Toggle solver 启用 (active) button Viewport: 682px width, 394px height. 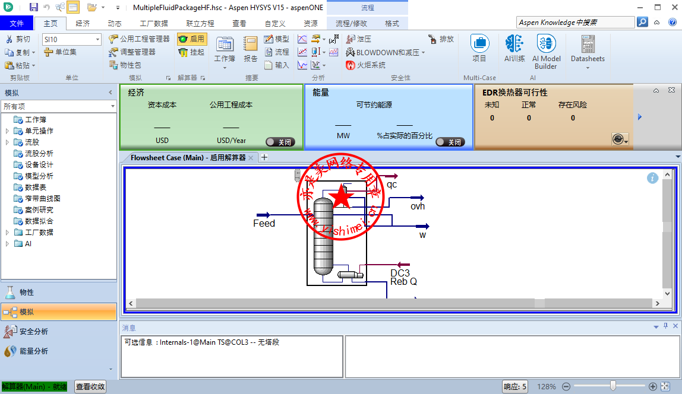pos(192,39)
